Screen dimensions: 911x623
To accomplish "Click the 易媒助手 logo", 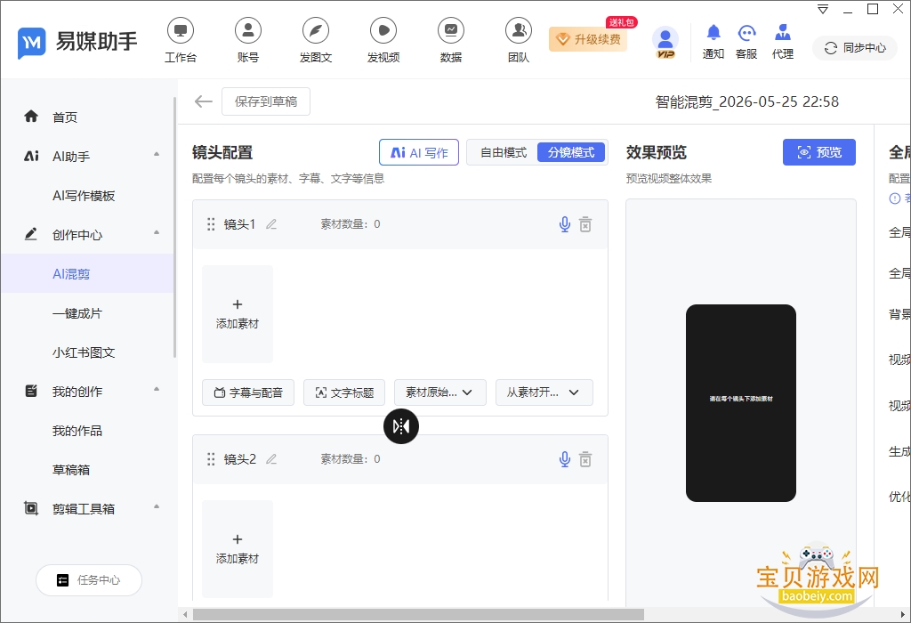I will coord(77,42).
